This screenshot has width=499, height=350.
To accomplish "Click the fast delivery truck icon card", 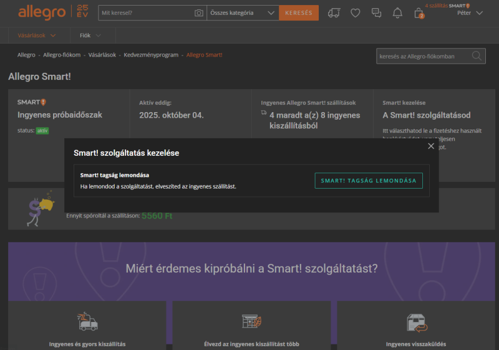I will 87,321.
